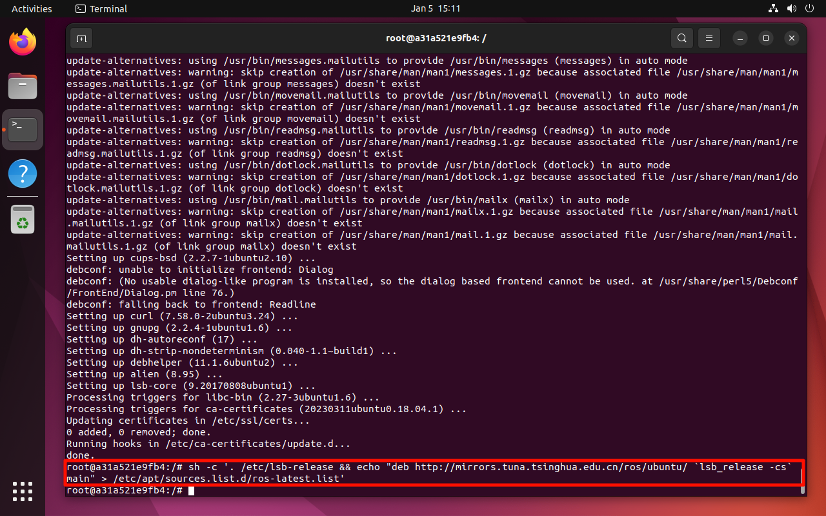This screenshot has width=826, height=516.
Task: Minimize the terminal window
Action: pos(740,38)
